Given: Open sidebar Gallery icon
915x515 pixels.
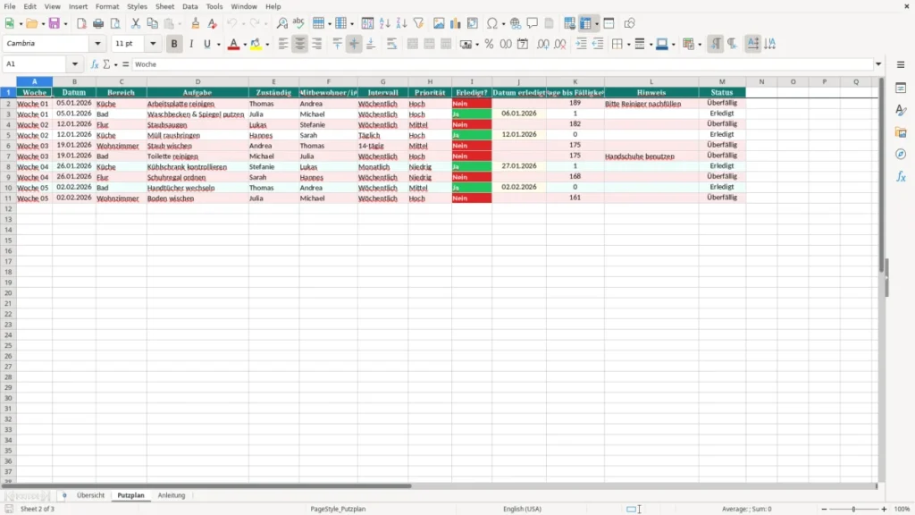Looking at the screenshot, I should (x=901, y=132).
